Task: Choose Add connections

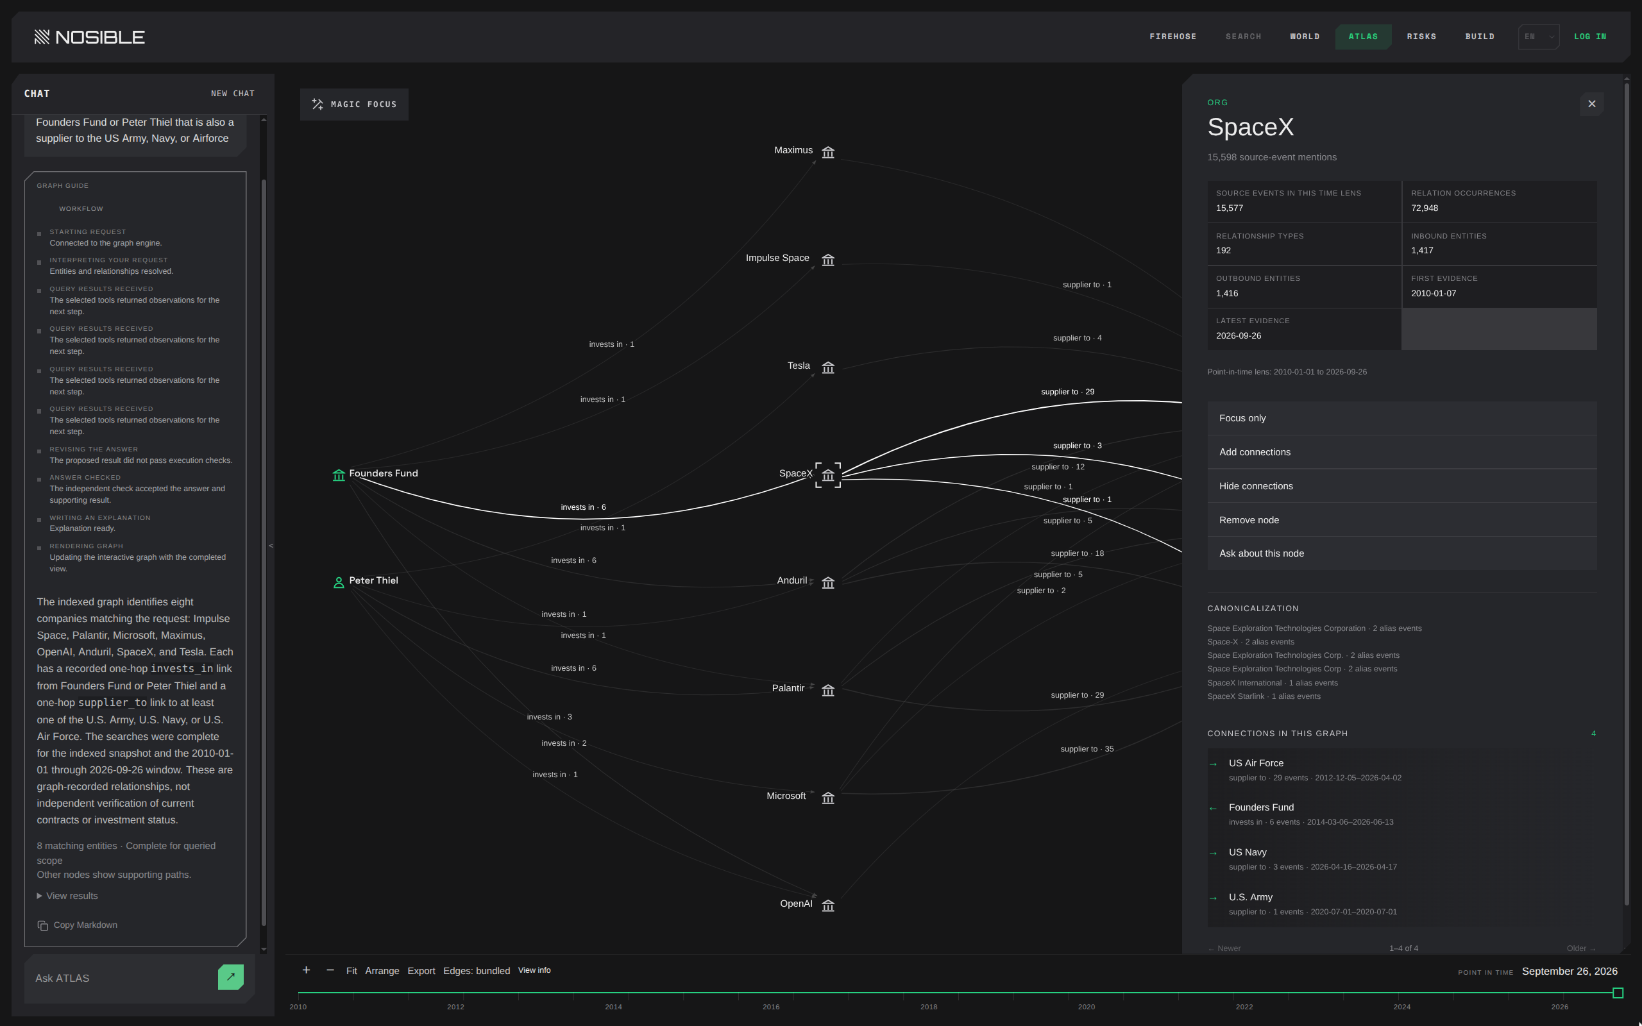Action: (1402, 452)
